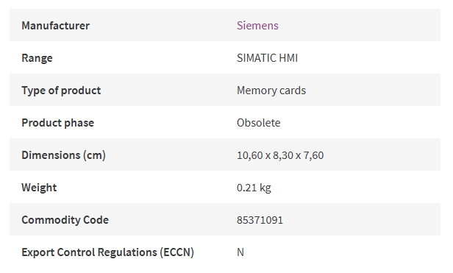The width and height of the screenshot is (453, 273).
Task: Select the SIMATIC HMI range value
Action: (x=267, y=58)
